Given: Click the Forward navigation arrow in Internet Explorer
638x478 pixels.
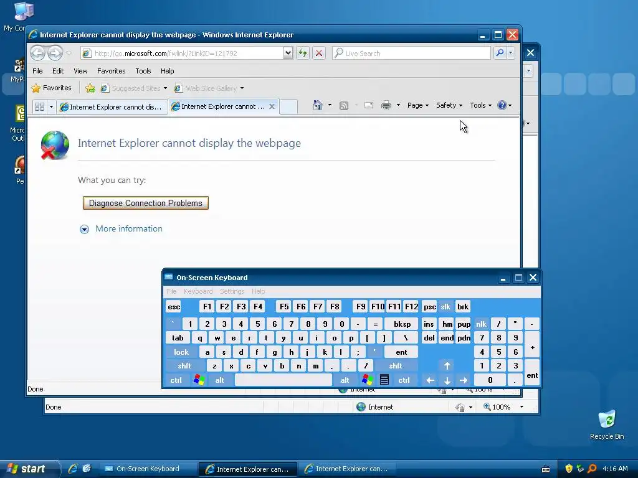Looking at the screenshot, I should [55, 53].
